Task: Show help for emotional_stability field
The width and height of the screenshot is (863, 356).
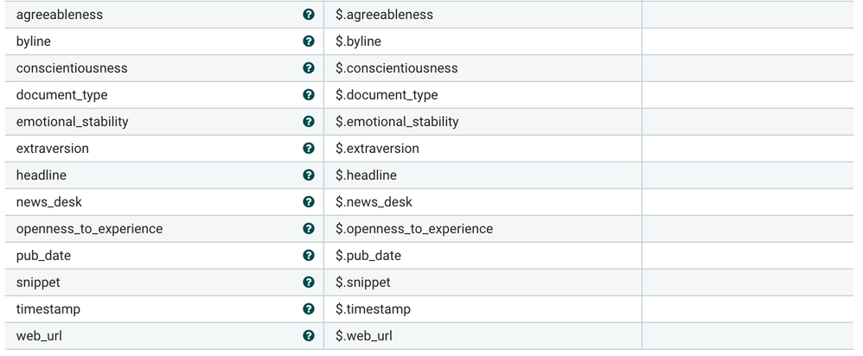Action: coord(308,122)
